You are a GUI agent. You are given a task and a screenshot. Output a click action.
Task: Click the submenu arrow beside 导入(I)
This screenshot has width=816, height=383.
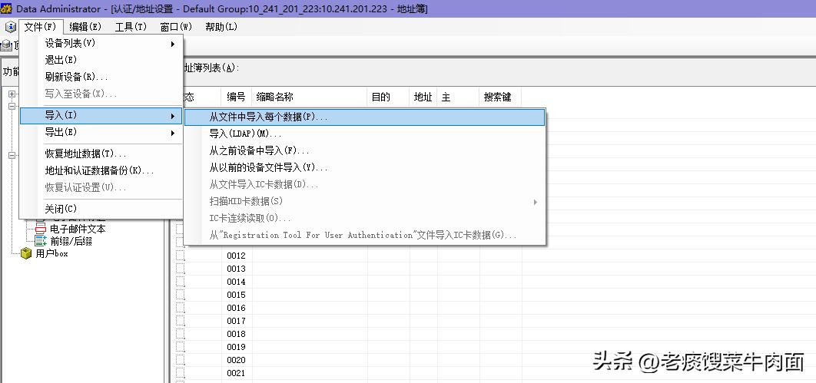172,116
